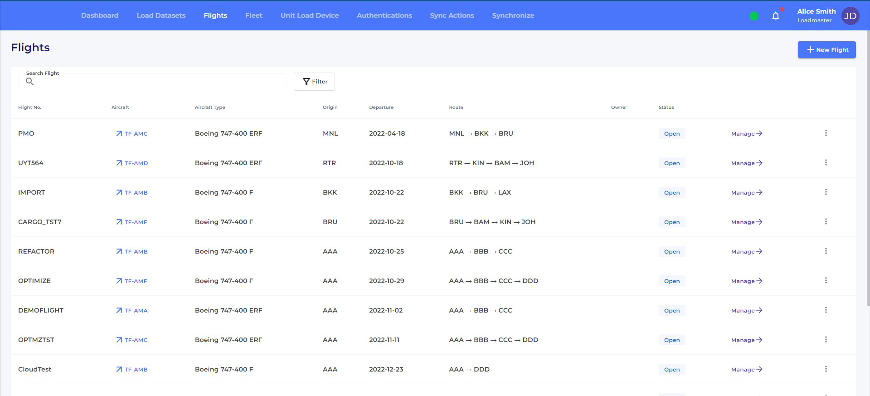870x396 pixels.
Task: Open the JD user avatar menu
Action: [x=850, y=16]
